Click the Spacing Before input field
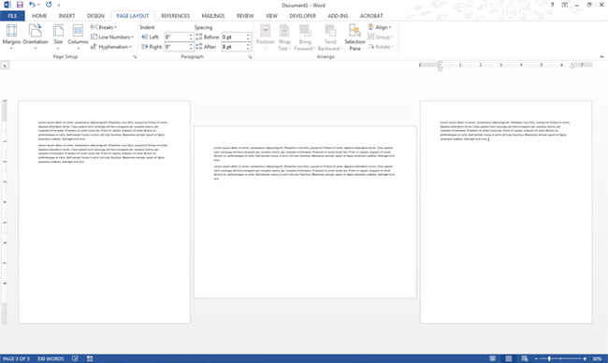The image size is (608, 363). pos(234,36)
